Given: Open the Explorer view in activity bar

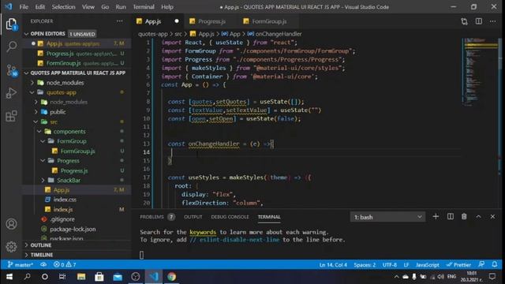Looking at the screenshot, I should coord(11,24).
